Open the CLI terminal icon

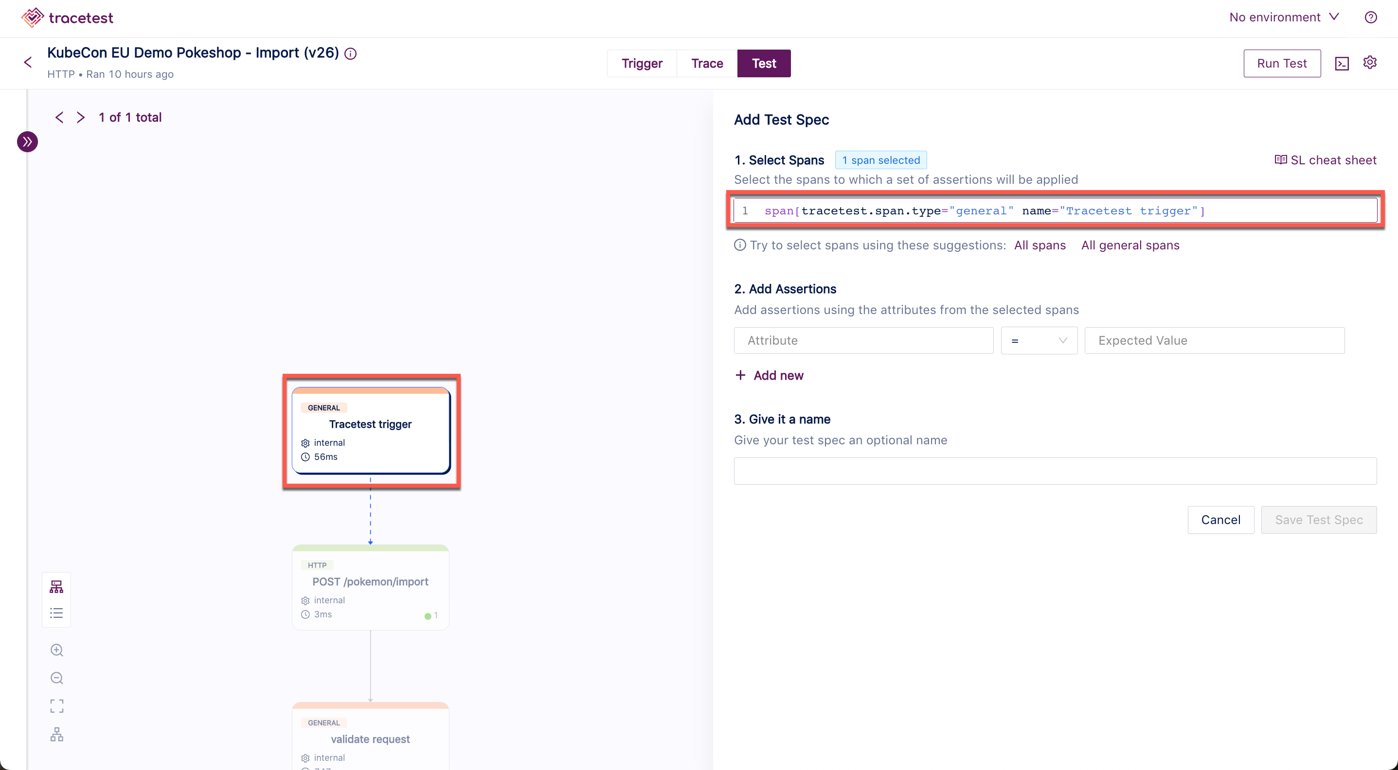coord(1342,64)
